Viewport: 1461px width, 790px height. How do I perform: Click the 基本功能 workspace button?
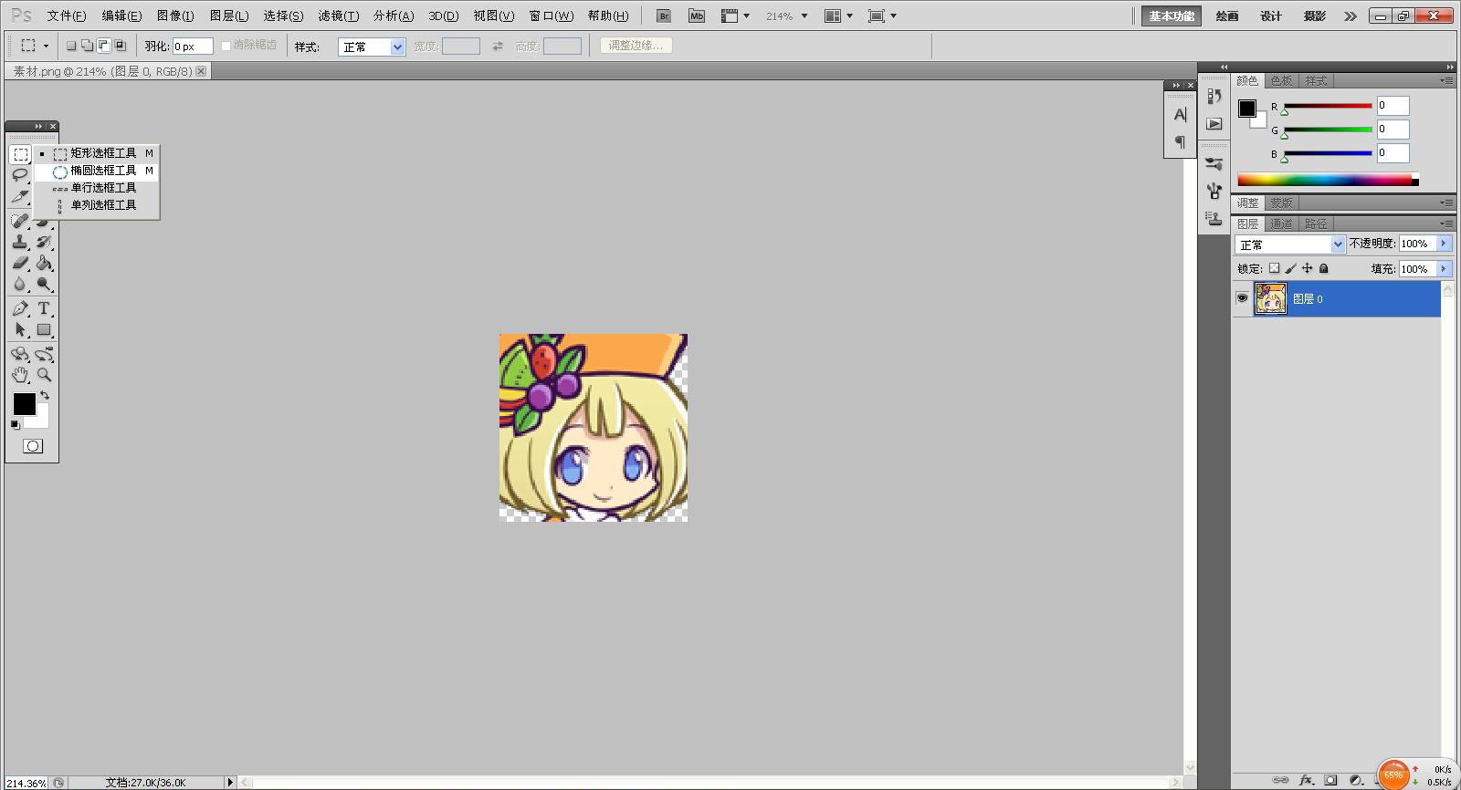pyautogui.click(x=1172, y=16)
